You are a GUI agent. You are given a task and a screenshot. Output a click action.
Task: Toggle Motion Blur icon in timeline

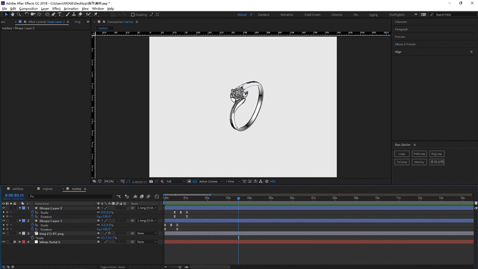[148, 197]
